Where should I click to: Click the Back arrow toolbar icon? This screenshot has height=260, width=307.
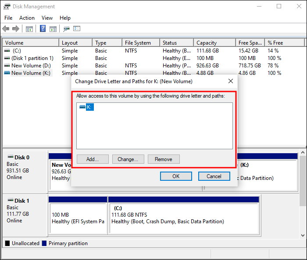coord(6,29)
